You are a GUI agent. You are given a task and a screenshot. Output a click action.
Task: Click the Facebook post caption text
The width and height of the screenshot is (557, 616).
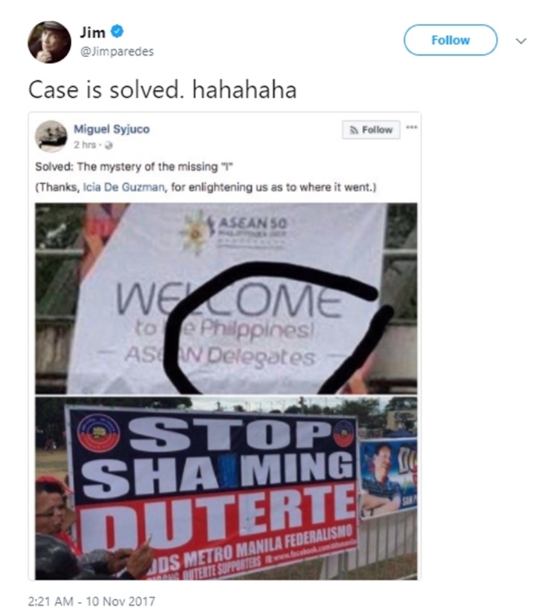(206, 177)
